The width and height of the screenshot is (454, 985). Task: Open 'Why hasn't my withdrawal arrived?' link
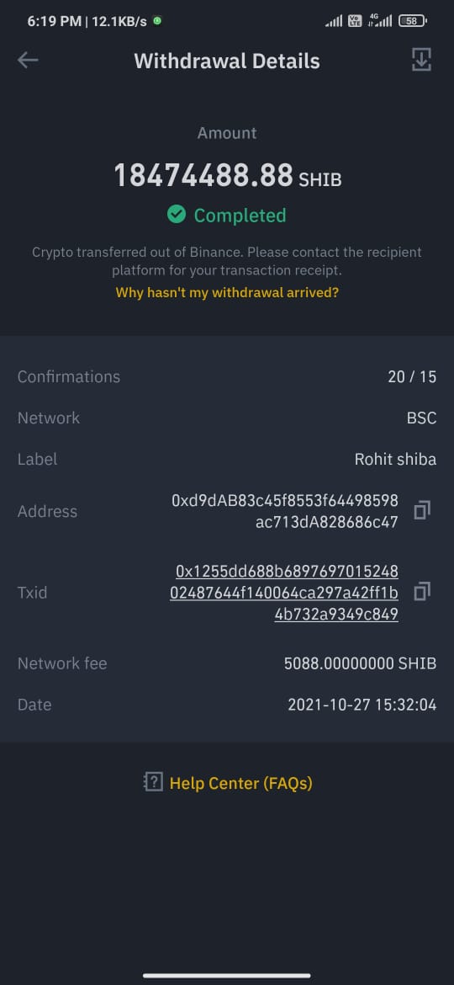tap(227, 293)
